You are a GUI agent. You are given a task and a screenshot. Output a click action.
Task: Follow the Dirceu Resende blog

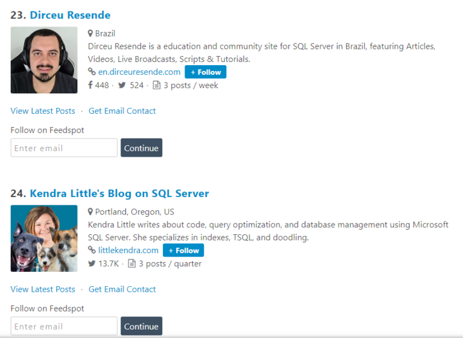coord(206,72)
